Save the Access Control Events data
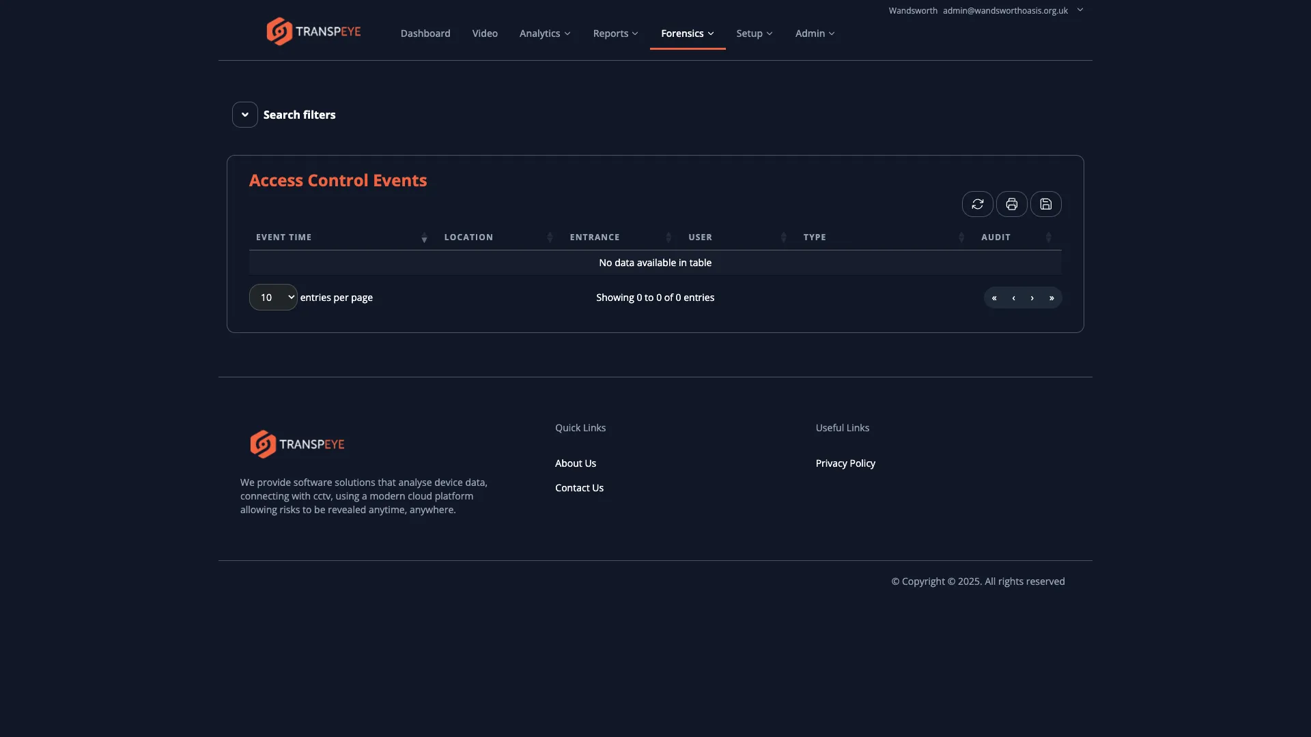1311x737 pixels. (x=1046, y=204)
